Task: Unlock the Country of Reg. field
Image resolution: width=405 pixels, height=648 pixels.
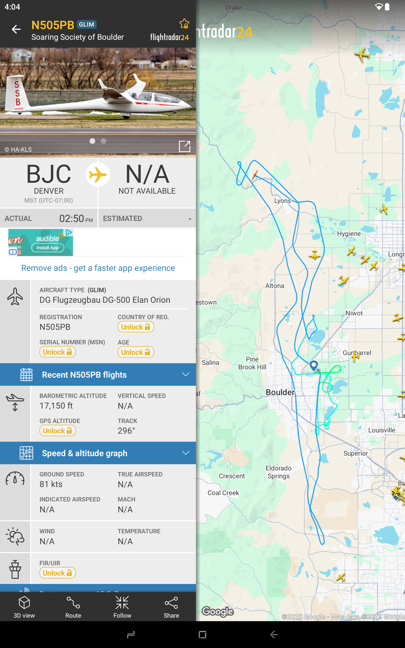Action: tap(135, 327)
